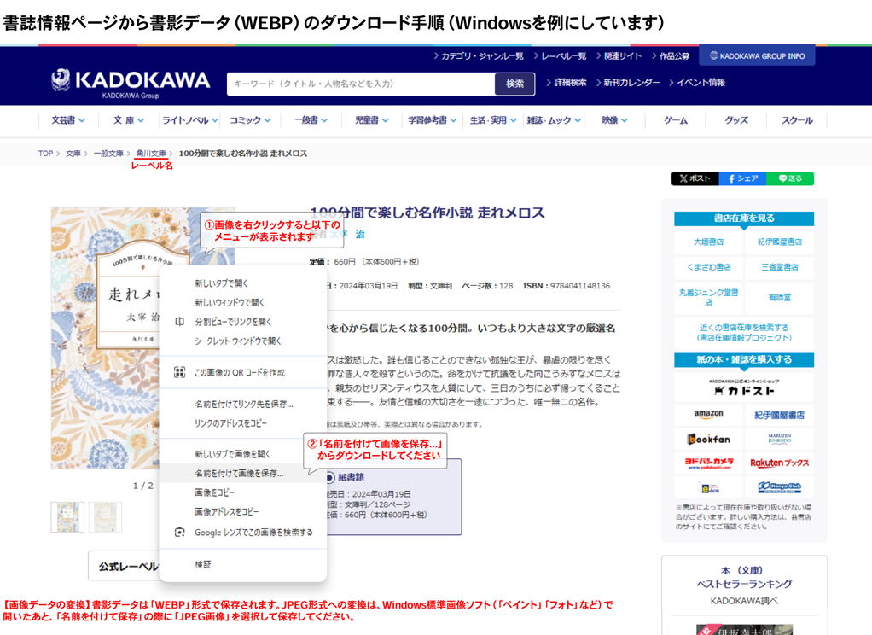
Task: Open レーベル一覧 link
Action: pos(560,55)
